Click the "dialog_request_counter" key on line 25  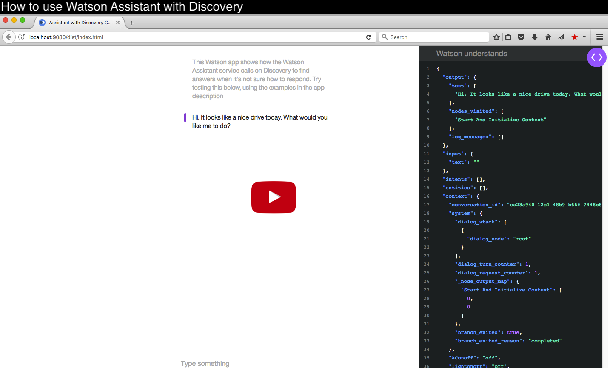tap(492, 273)
